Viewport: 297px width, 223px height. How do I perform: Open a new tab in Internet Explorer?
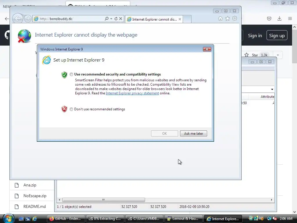(187, 19)
